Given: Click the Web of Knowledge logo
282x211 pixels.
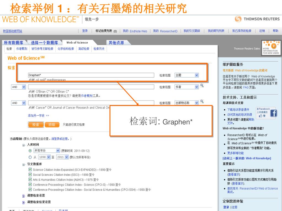Looking at the screenshot, I should (41, 20).
